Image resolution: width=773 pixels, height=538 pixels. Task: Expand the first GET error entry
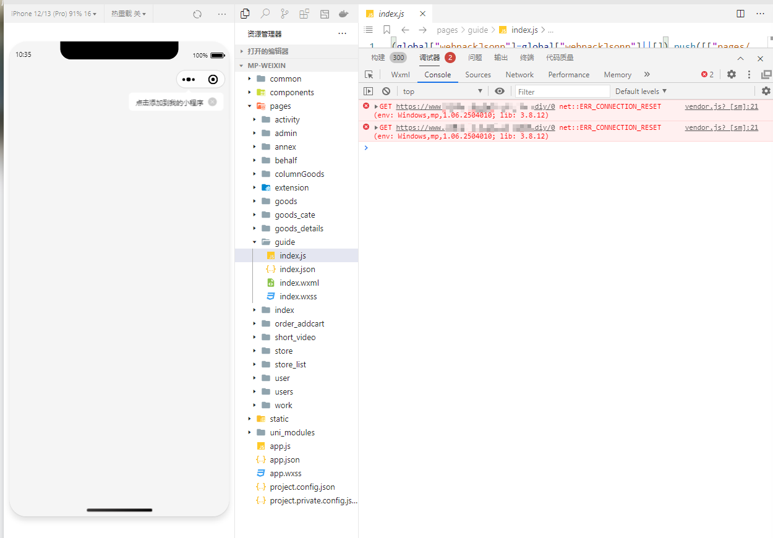point(377,106)
